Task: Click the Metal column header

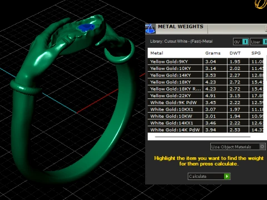Action: pos(157,53)
